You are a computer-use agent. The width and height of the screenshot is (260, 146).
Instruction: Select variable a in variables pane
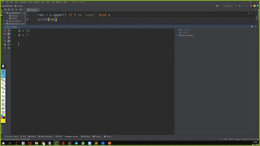pos(184,30)
